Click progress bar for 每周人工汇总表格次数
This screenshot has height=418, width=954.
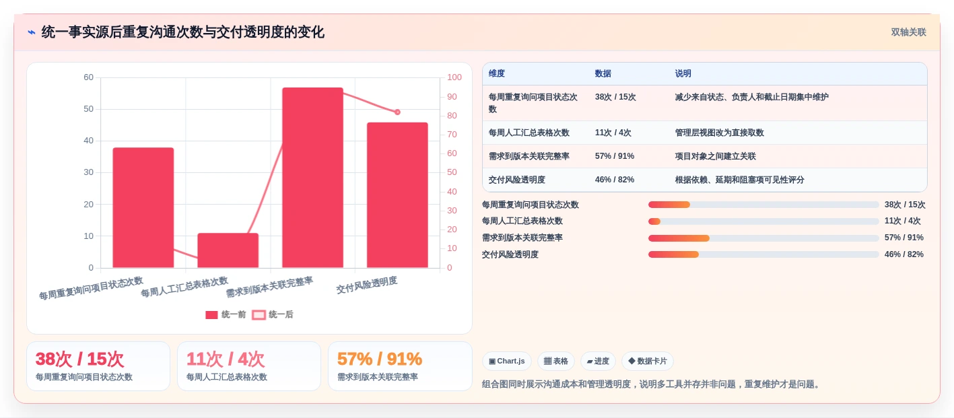(x=763, y=221)
